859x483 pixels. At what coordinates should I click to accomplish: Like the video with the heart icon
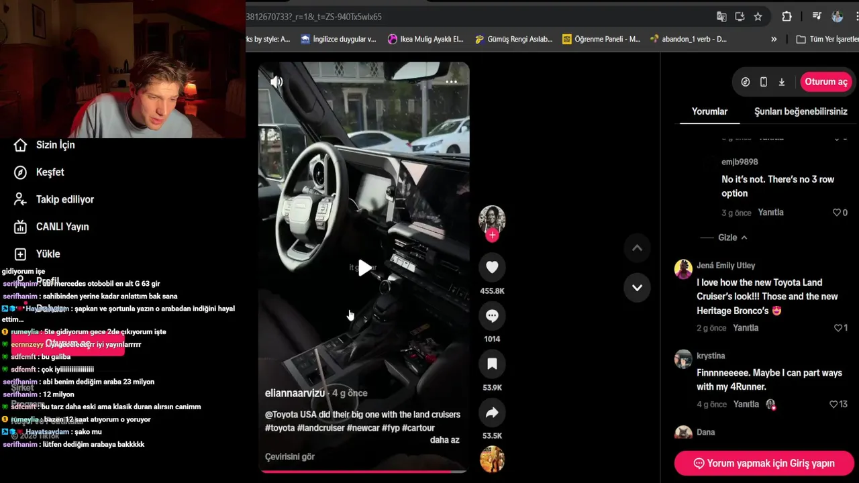[492, 267]
